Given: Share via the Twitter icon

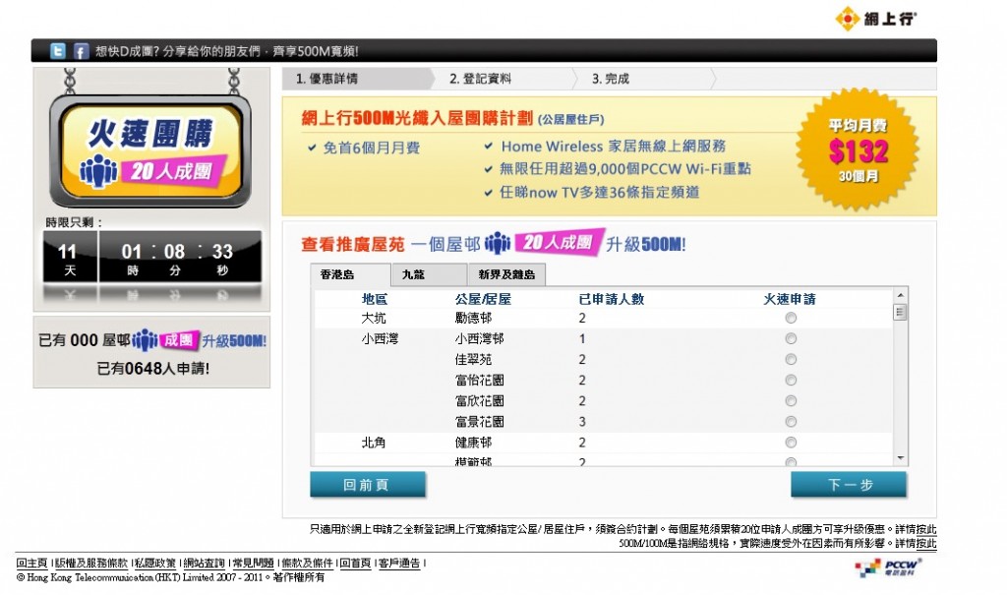Looking at the screenshot, I should coord(58,51).
